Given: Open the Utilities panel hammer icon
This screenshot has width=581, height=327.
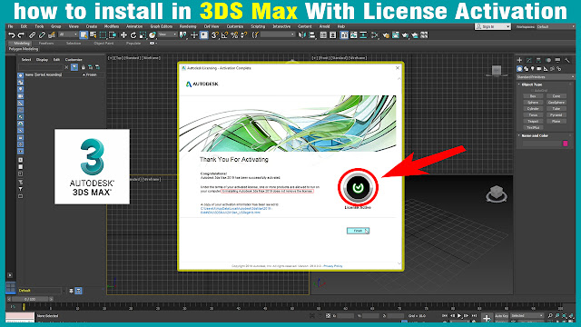Looking at the screenshot, I should coord(567,60).
